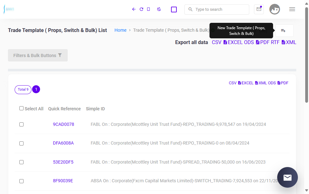
Task: Click the purple fullscreen square icon
Action: point(174,10)
